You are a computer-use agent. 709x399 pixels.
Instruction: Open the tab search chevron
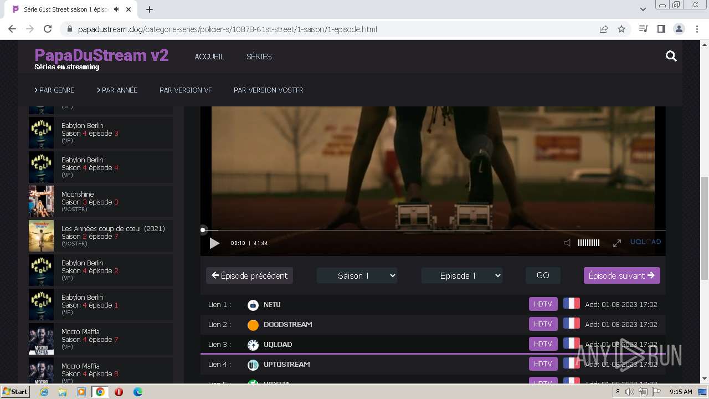(x=643, y=9)
